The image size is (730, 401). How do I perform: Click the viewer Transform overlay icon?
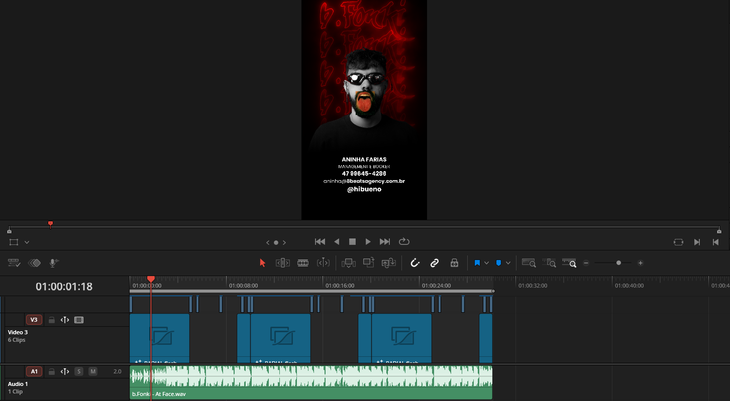(14, 242)
